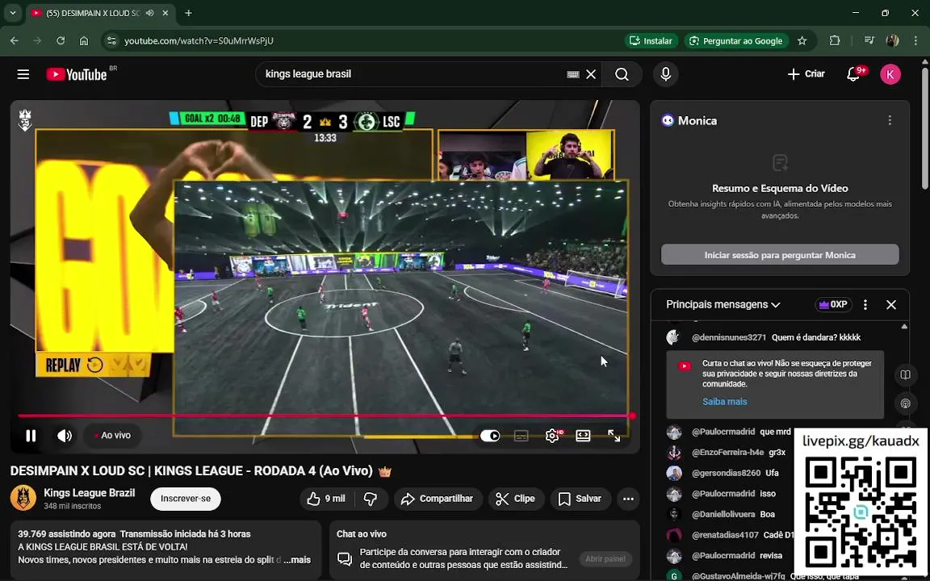This screenshot has width=930, height=581.
Task: Click the red video progress bar
Action: [x=325, y=416]
